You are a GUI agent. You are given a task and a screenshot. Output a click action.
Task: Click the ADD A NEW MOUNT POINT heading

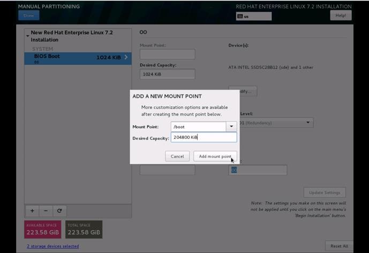(167, 96)
